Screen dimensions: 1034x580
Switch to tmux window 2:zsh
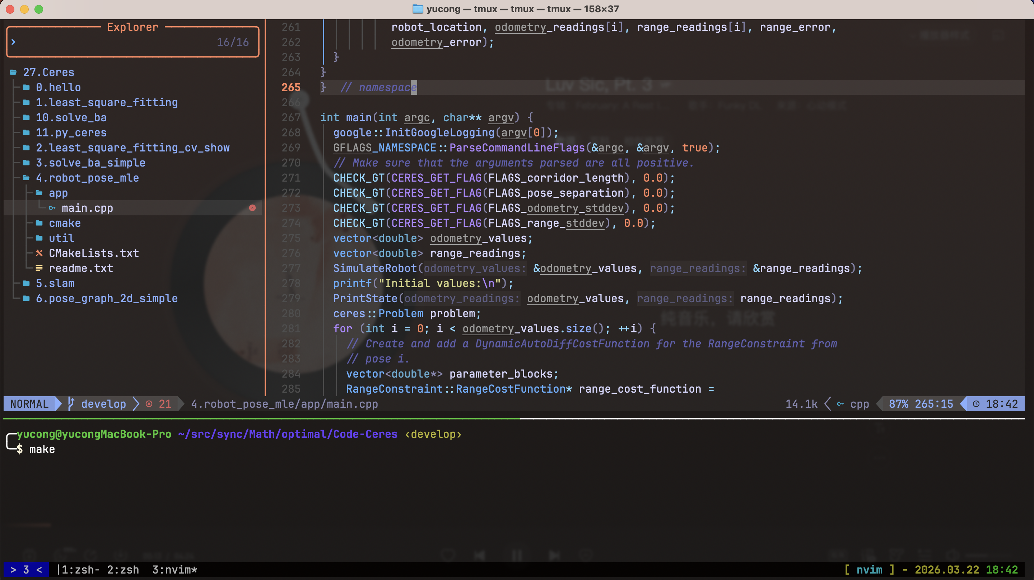click(x=123, y=570)
